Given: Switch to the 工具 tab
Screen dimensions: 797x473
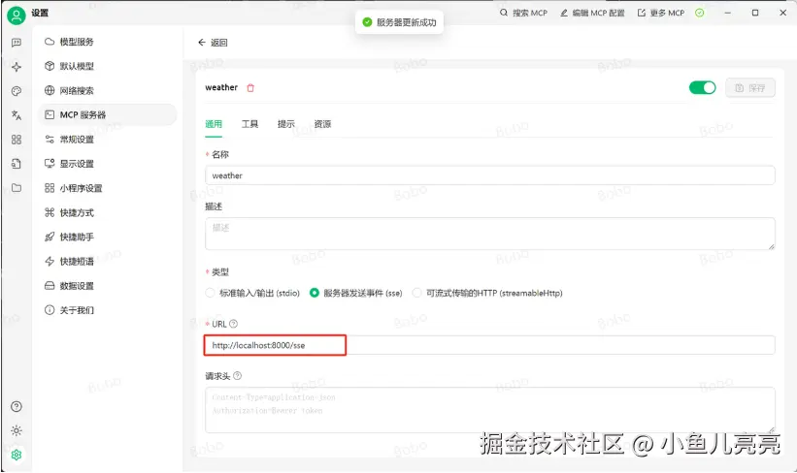Looking at the screenshot, I should 249,124.
